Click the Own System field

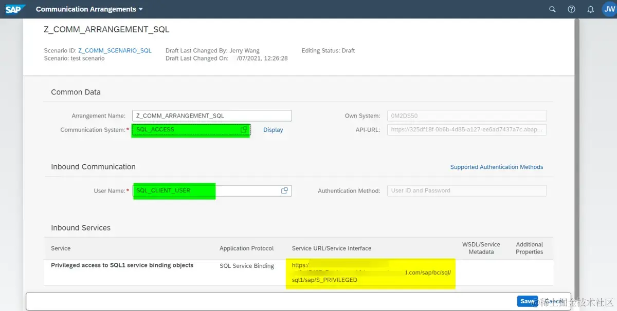[467, 115]
